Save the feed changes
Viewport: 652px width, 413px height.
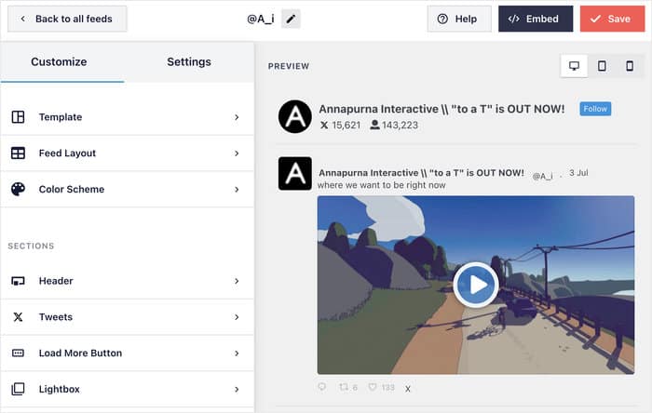pyautogui.click(x=613, y=19)
